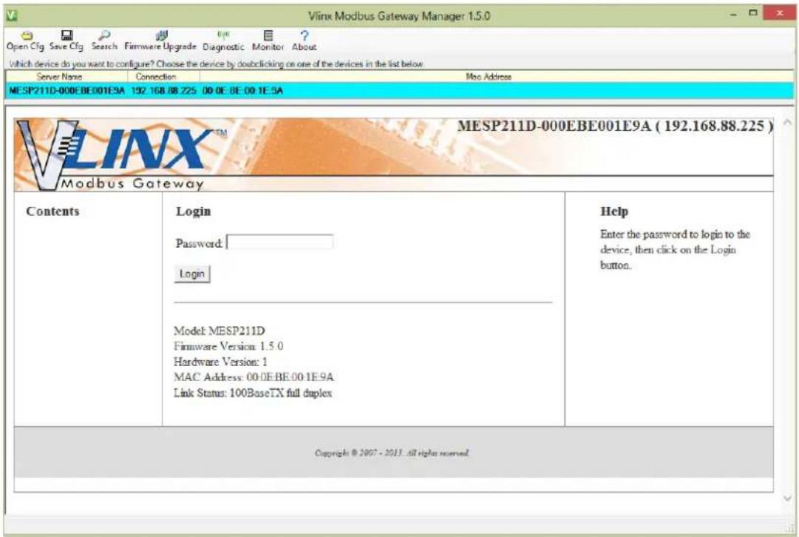Click the Link Status 100BaseTX text
799x537 pixels.
[x=253, y=393]
